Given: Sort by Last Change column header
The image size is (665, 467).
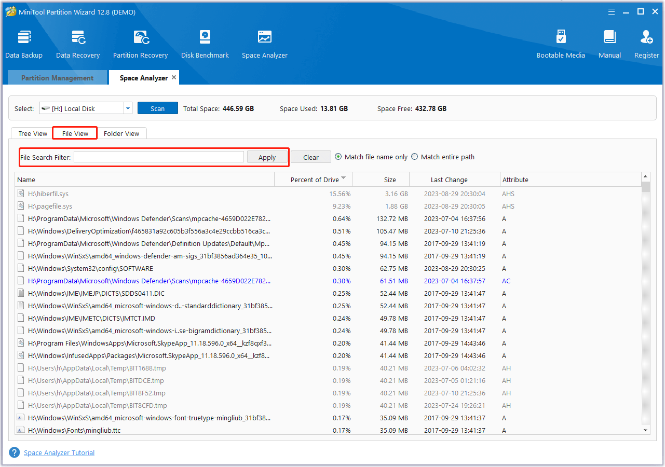Looking at the screenshot, I should tap(455, 180).
